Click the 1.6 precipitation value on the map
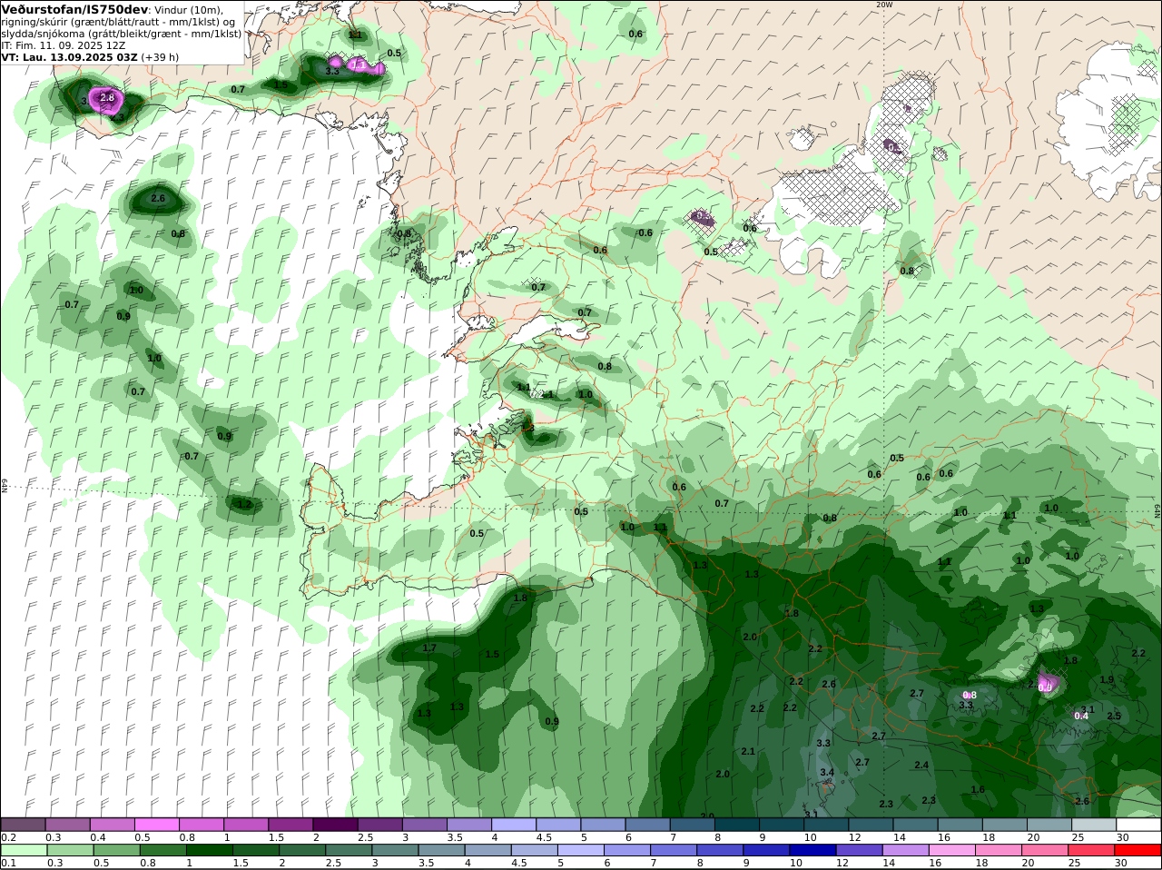Image resolution: width=1162 pixels, height=870 pixels. [978, 790]
